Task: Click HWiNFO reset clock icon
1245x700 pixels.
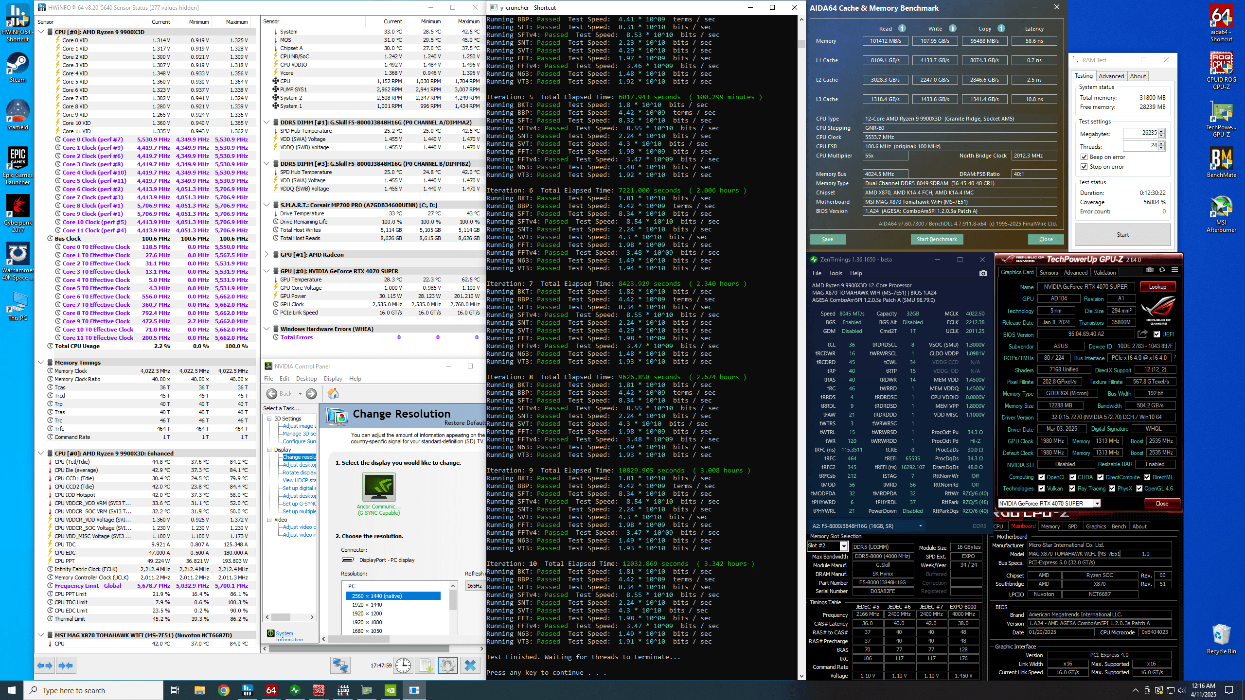Action: pos(403,665)
